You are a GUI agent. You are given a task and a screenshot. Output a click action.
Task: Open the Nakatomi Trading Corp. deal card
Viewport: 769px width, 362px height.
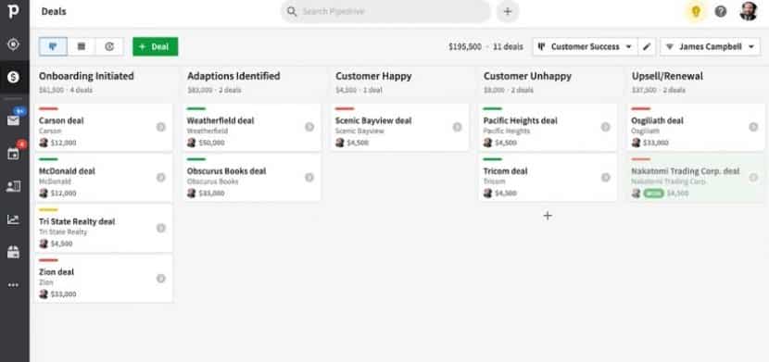697,178
